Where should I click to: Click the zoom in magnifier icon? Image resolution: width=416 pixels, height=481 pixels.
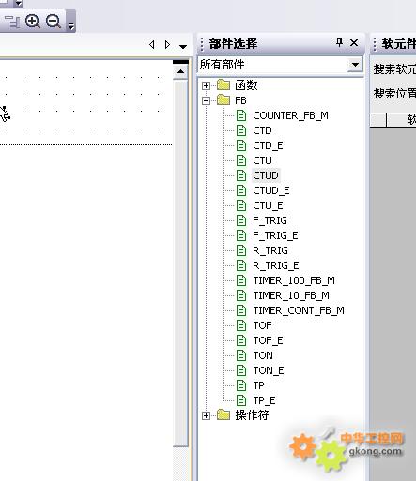33,22
